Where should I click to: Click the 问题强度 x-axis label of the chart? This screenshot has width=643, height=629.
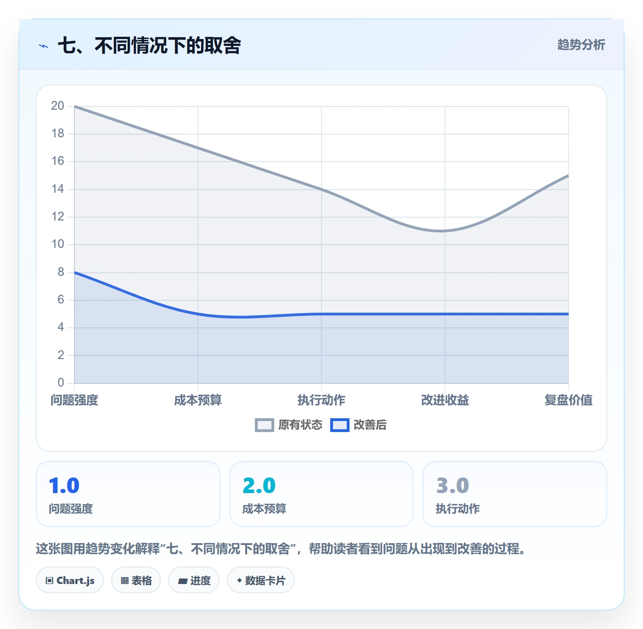pyautogui.click(x=74, y=400)
